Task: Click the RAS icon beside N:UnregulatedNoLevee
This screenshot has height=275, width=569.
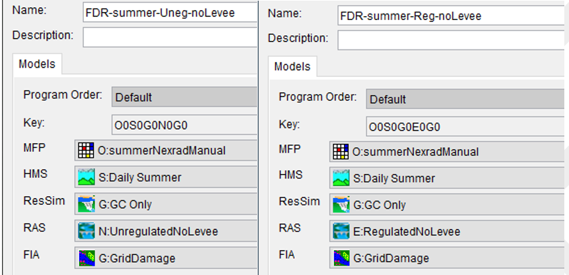Action: click(86, 231)
